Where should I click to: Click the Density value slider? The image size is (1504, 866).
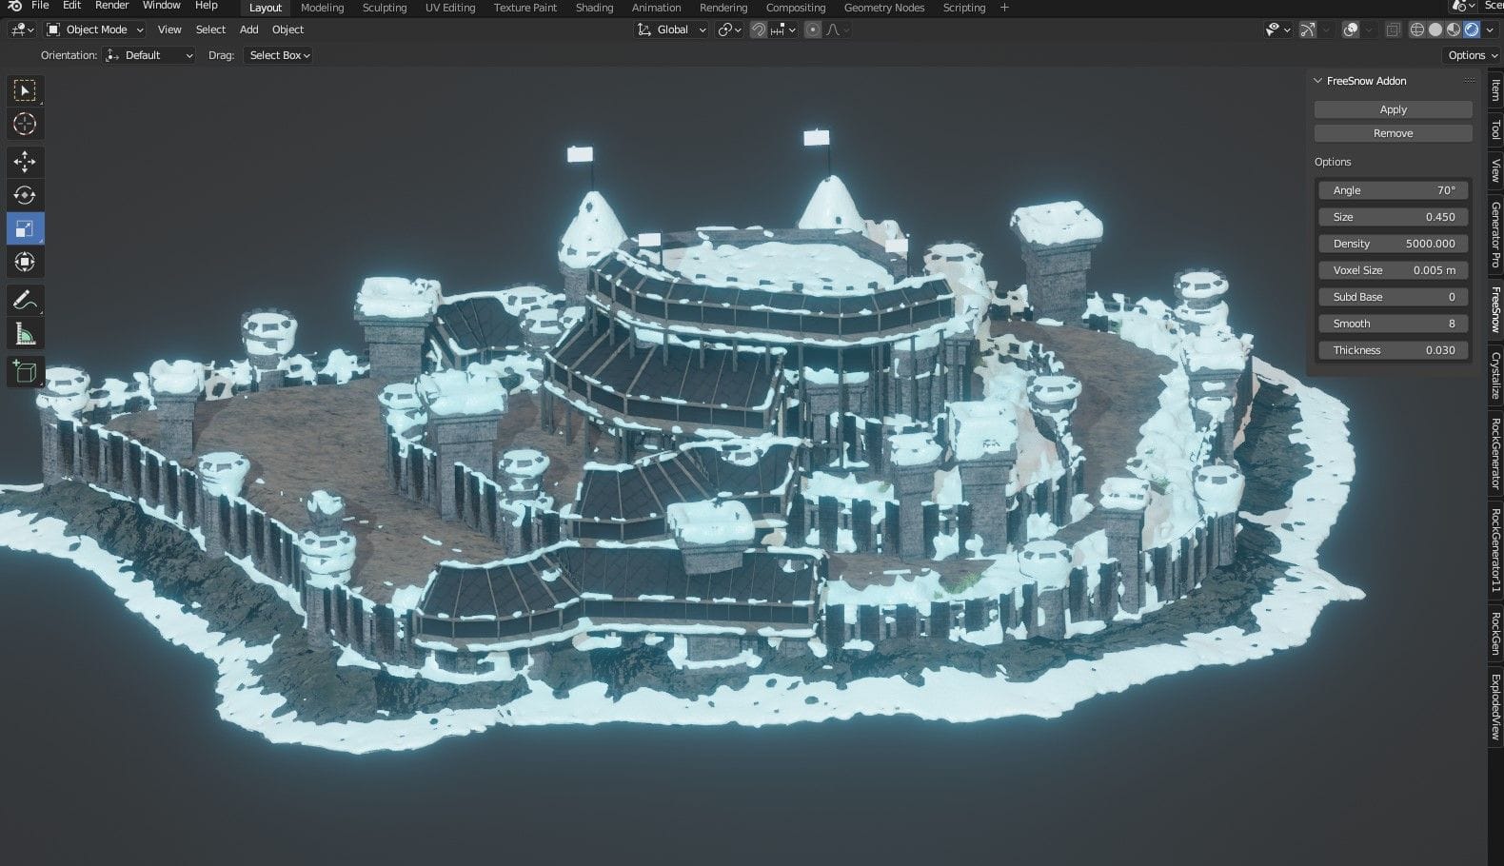pos(1394,244)
